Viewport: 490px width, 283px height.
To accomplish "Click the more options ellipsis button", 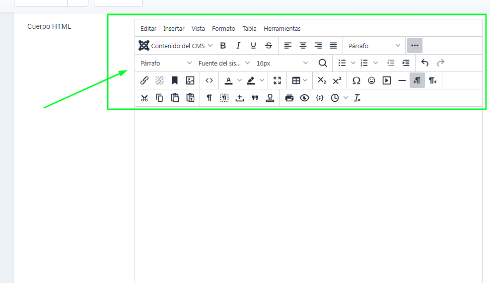I will [415, 46].
